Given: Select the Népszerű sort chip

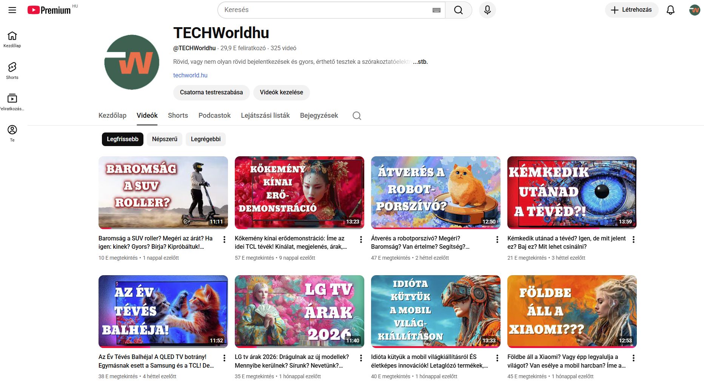Looking at the screenshot, I should click(165, 139).
